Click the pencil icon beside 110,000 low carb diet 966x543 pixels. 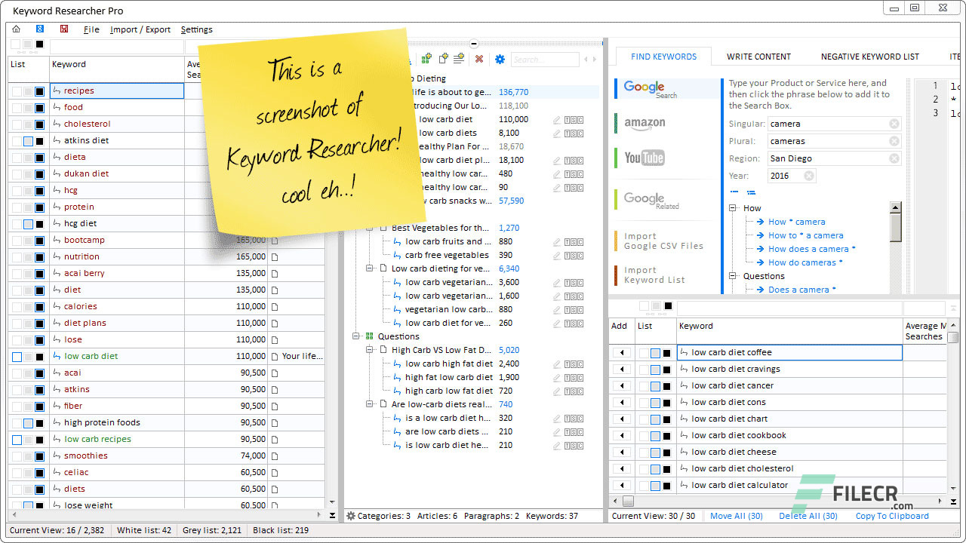[x=557, y=119]
